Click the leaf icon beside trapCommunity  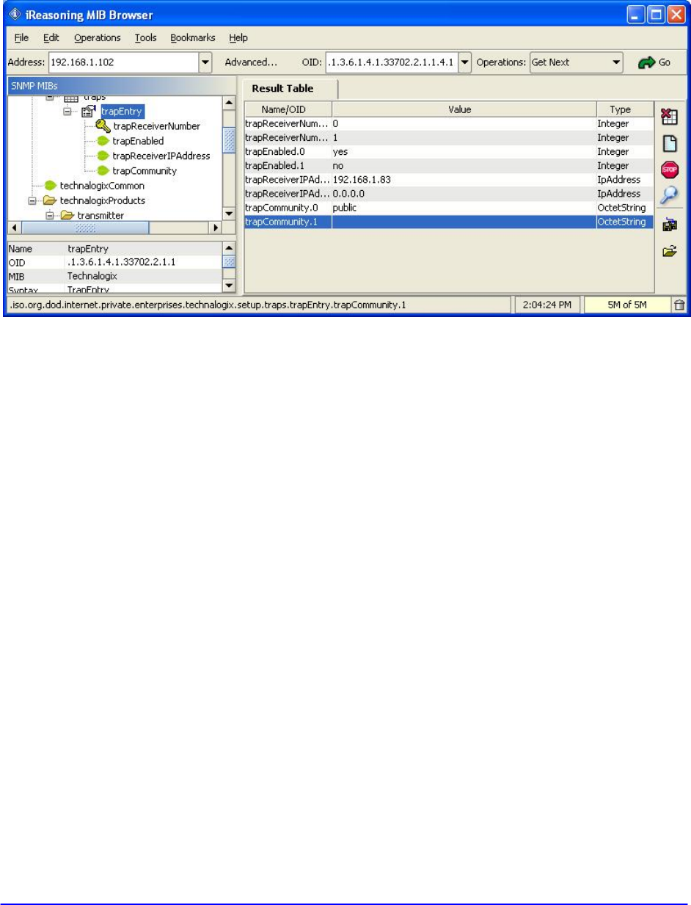pyautogui.click(x=103, y=170)
